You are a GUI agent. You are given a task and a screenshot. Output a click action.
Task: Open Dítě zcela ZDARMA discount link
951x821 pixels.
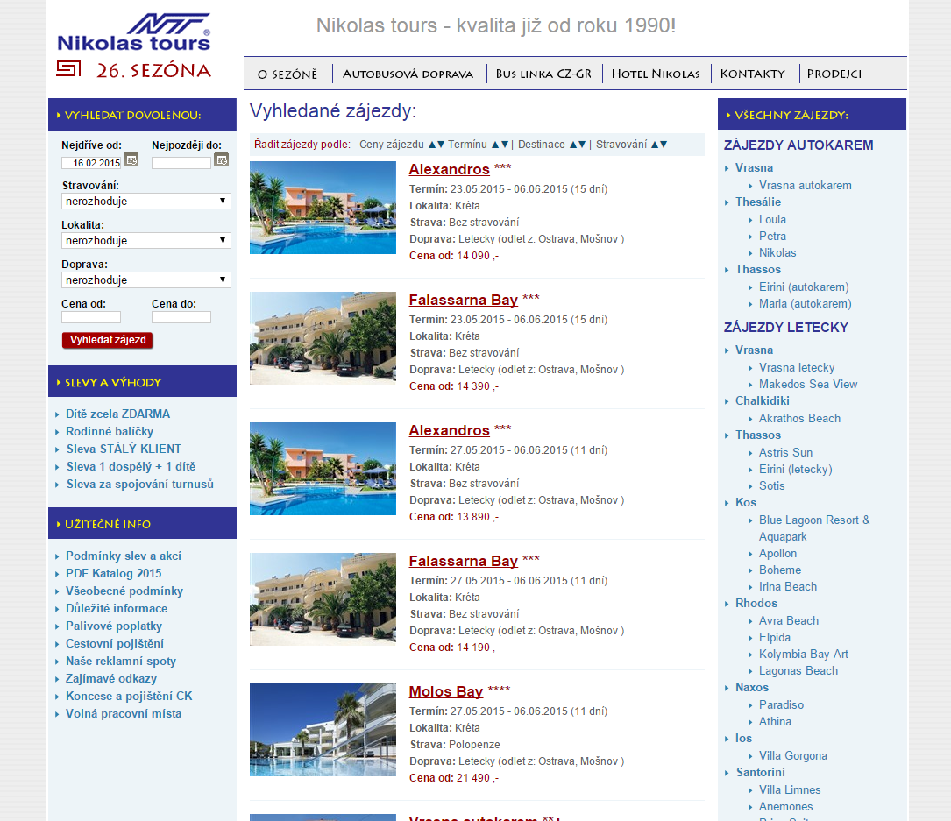pyautogui.click(x=117, y=414)
